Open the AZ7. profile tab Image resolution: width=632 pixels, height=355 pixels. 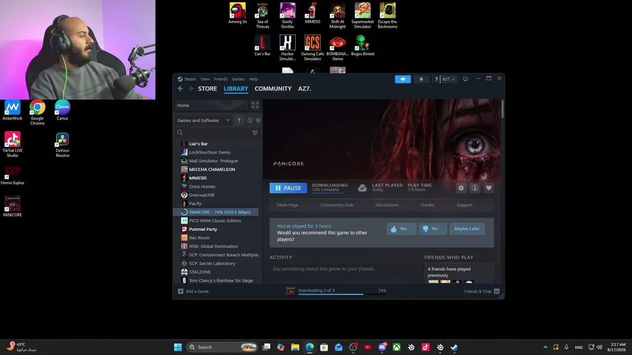(x=305, y=89)
